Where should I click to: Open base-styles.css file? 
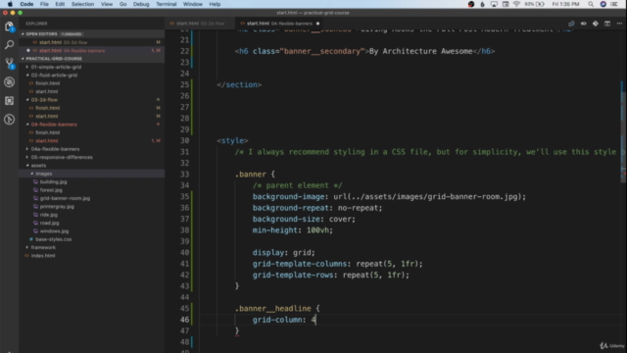coord(92,239)
